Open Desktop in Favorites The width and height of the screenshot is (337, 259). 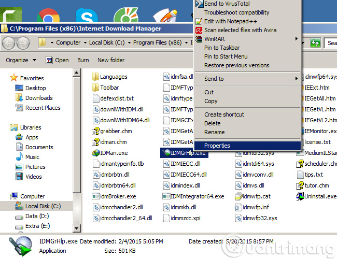tap(30, 88)
